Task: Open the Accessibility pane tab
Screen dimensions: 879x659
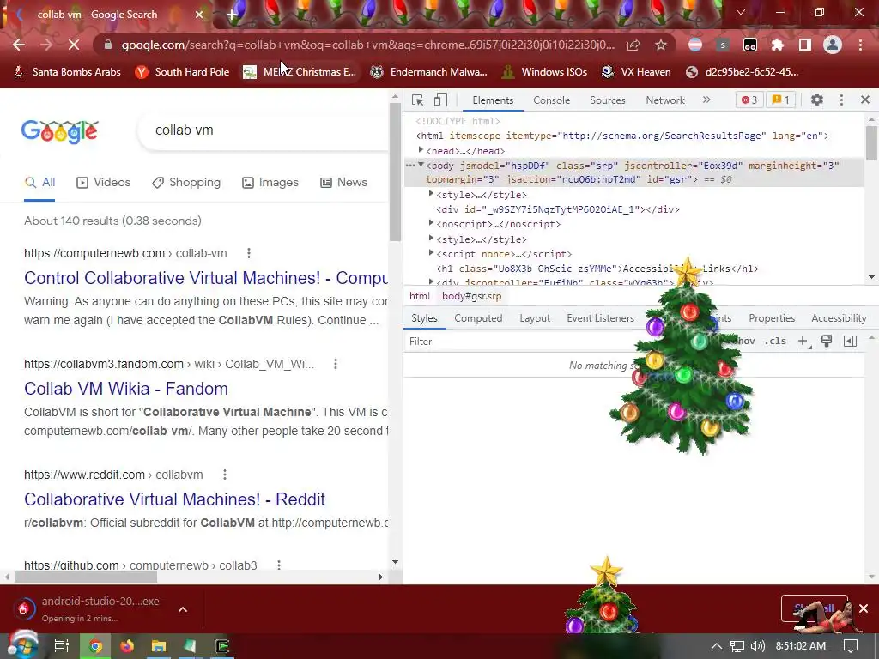Action: point(839,318)
